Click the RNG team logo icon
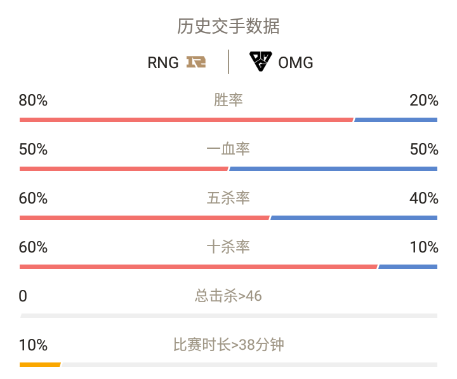Viewport: 457px width, 379px height. (x=196, y=62)
